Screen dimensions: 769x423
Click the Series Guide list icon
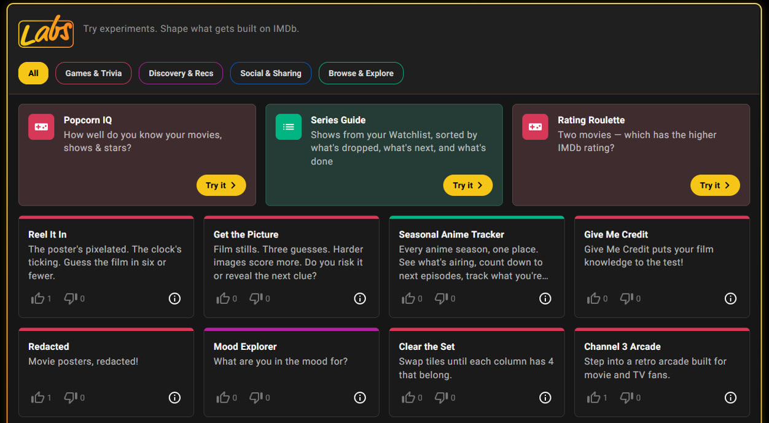click(x=289, y=127)
